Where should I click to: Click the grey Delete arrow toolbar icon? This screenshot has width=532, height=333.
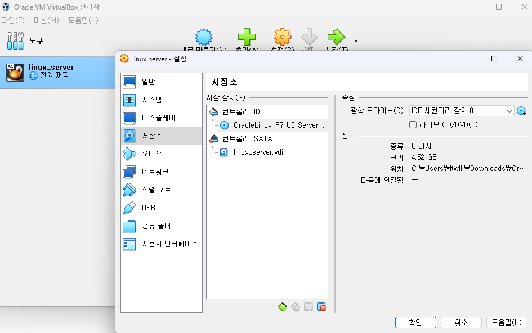point(310,37)
